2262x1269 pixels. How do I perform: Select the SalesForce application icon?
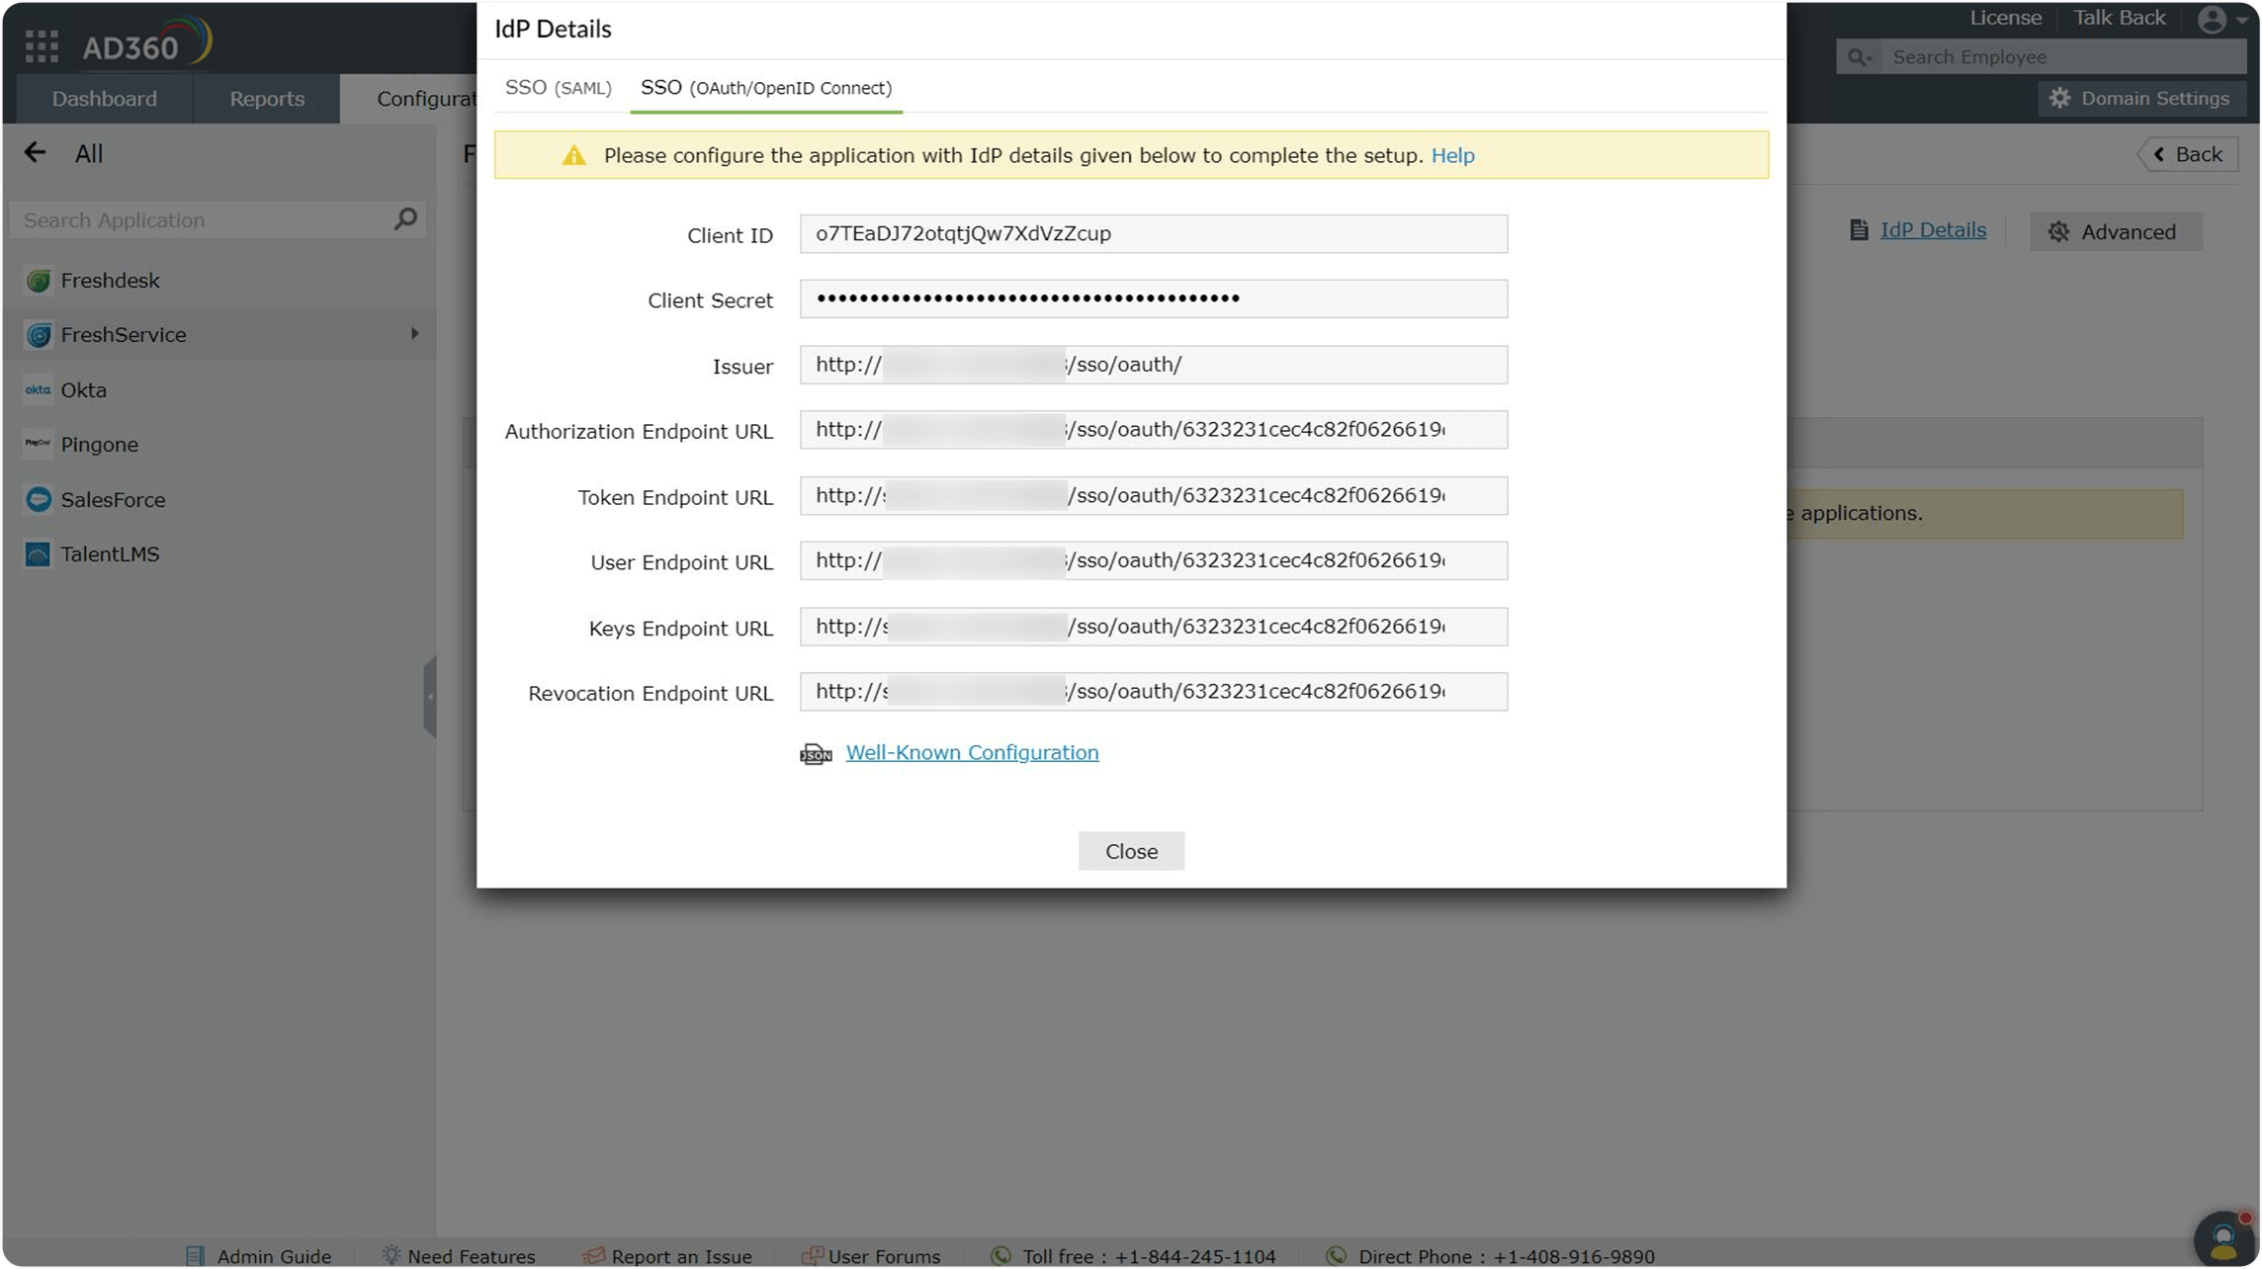[x=39, y=499]
